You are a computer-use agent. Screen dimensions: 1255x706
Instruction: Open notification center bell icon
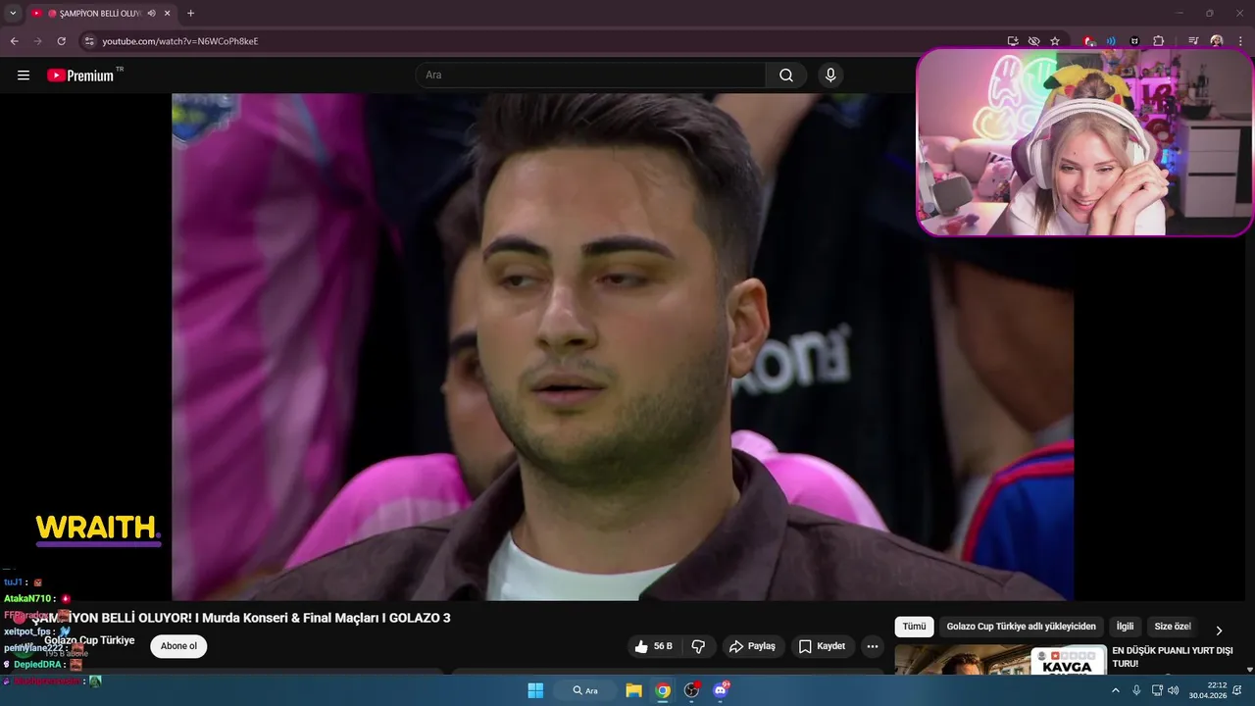tap(1238, 690)
